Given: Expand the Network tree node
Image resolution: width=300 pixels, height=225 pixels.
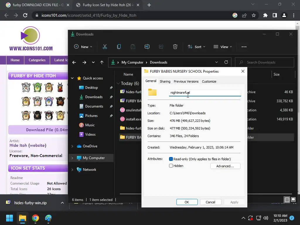Looking at the screenshot, I should tap(72, 170).
